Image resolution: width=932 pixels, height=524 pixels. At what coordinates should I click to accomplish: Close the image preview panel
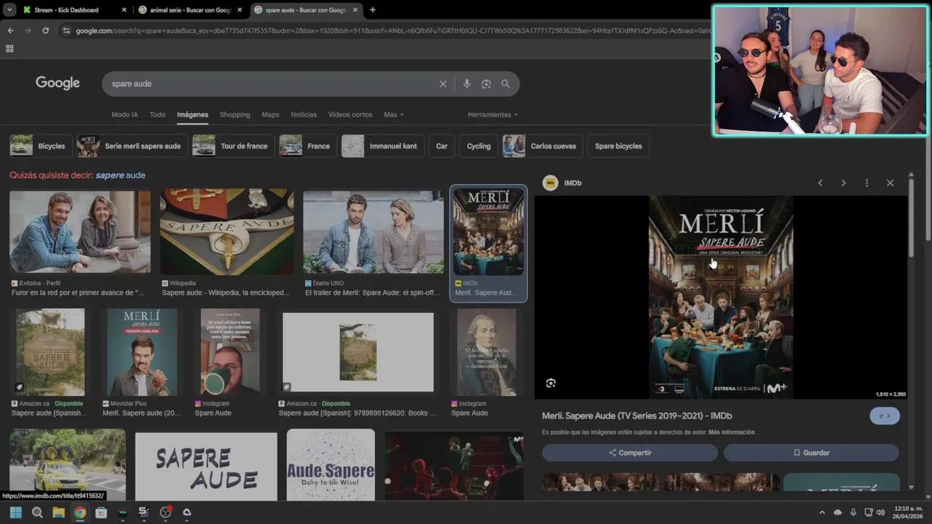pyautogui.click(x=890, y=183)
